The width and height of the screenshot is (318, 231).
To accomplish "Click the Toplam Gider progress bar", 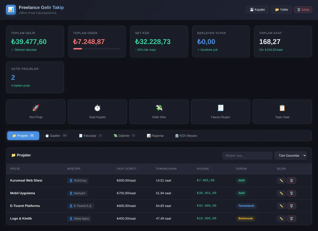I will tap(97, 49).
